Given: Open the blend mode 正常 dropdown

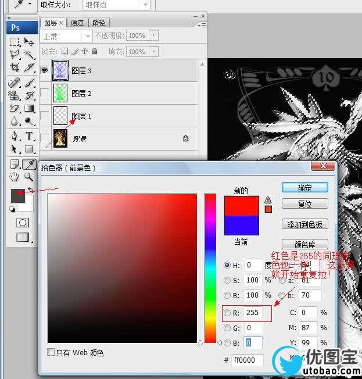Looking at the screenshot, I should coord(66,37).
